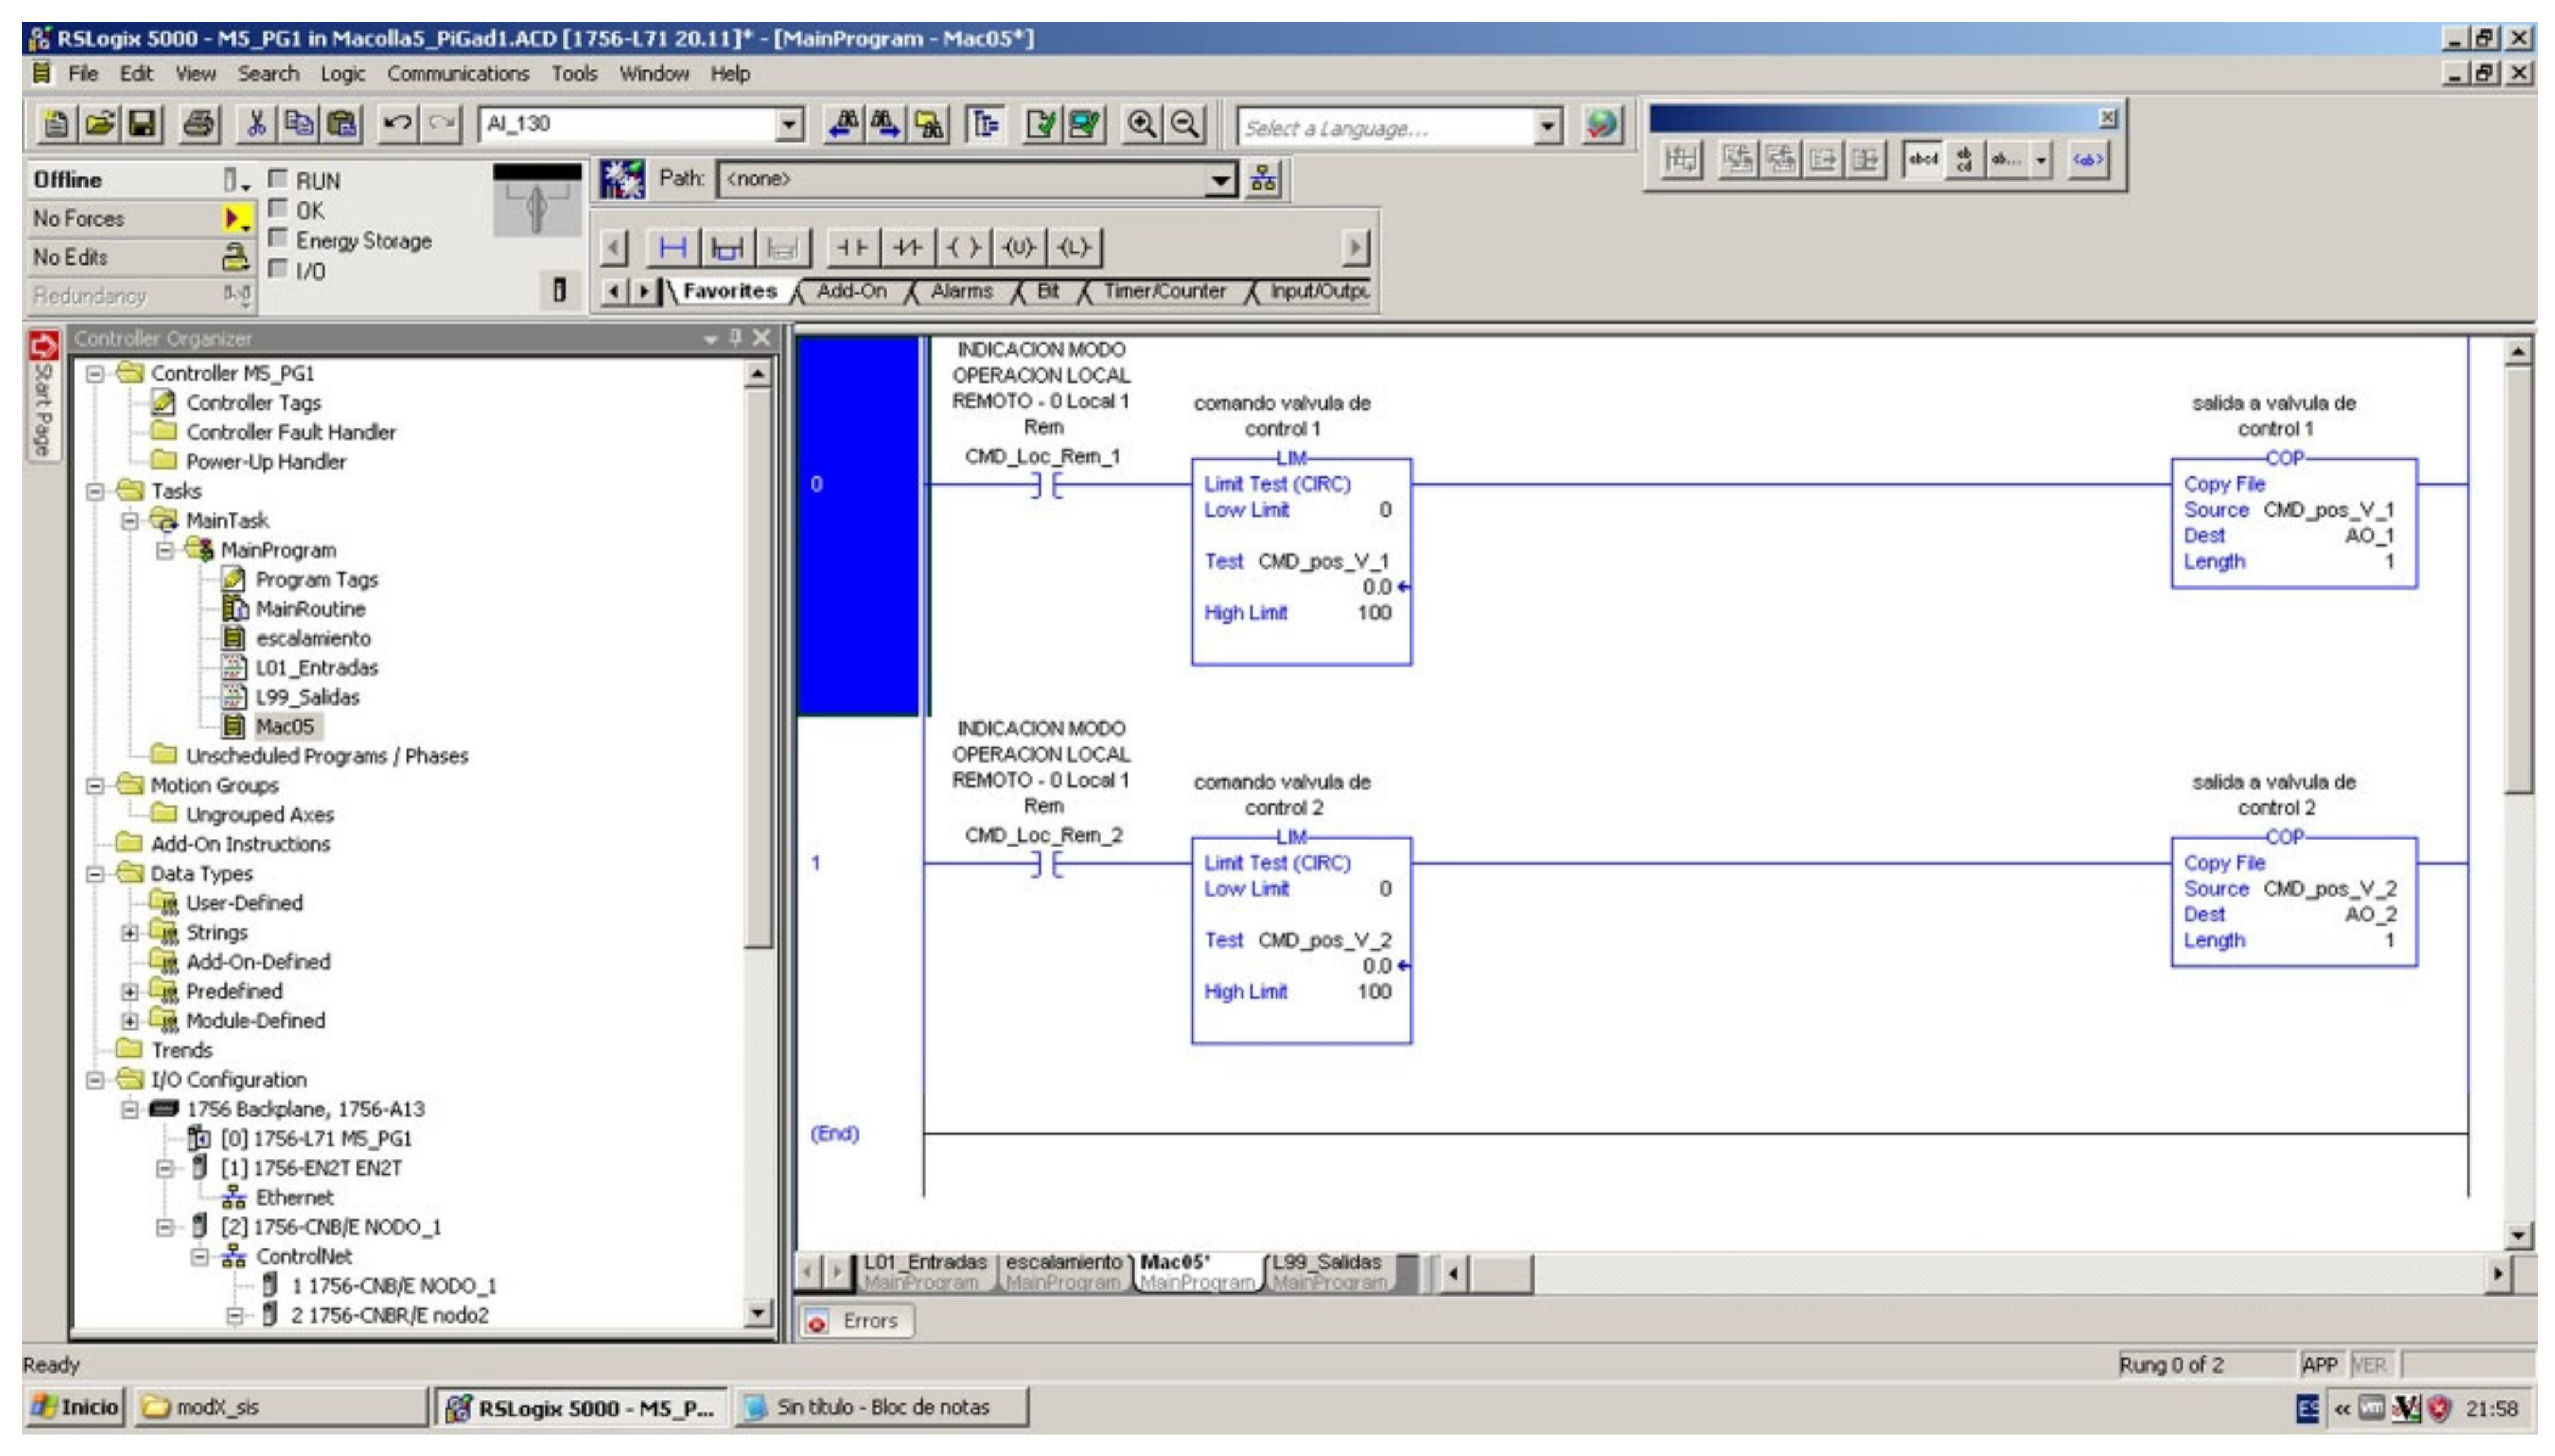The width and height of the screenshot is (2555, 1456).
Task: Insert a Branch element
Action: (727, 247)
